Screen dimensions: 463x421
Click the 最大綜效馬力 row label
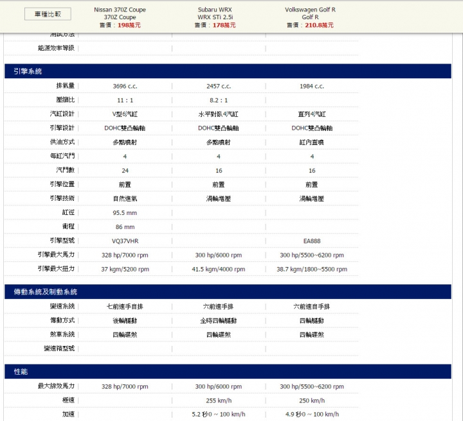(x=56, y=386)
